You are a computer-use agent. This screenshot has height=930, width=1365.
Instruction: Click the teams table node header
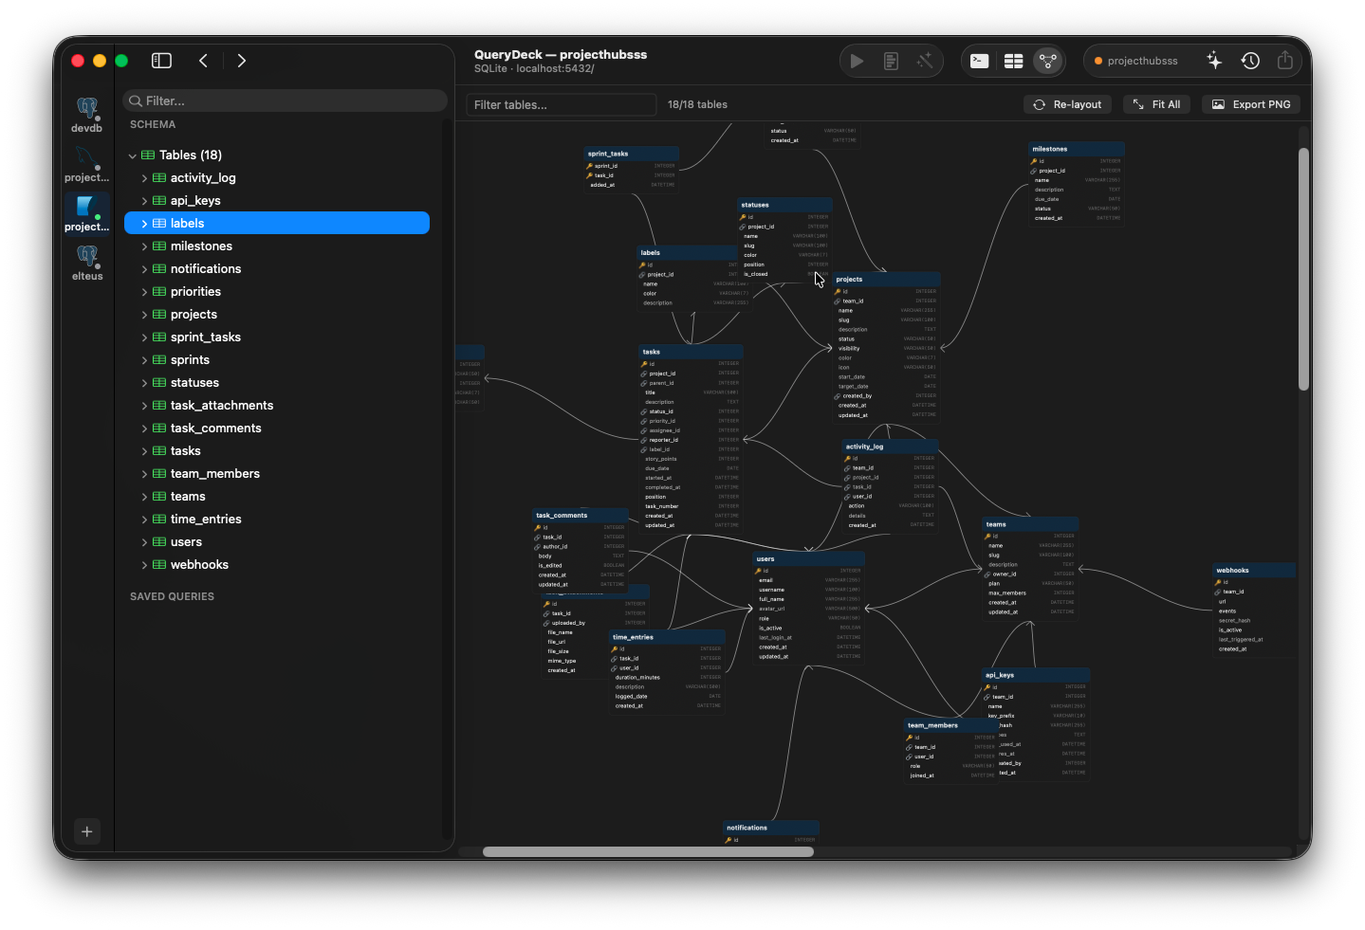pyautogui.click(x=1030, y=524)
